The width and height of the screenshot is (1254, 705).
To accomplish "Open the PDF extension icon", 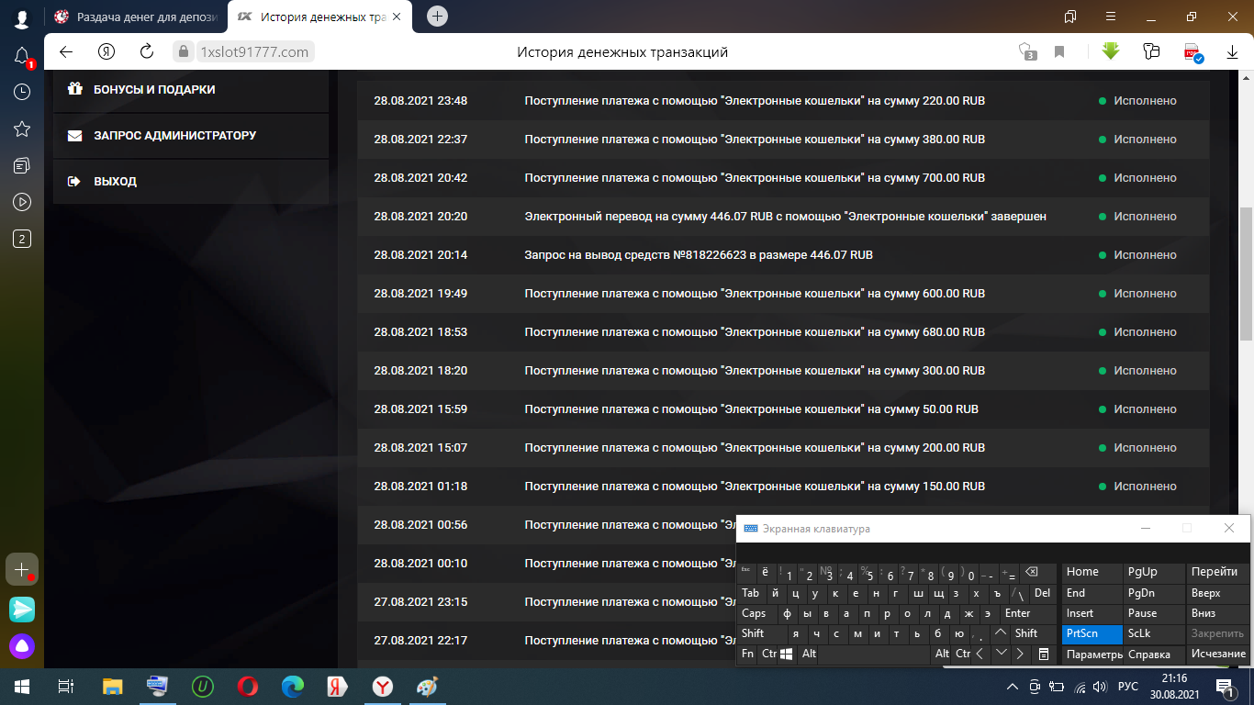I will coord(1192,51).
